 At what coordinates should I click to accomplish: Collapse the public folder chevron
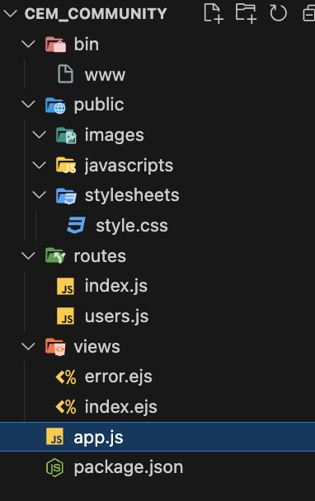pos(28,104)
